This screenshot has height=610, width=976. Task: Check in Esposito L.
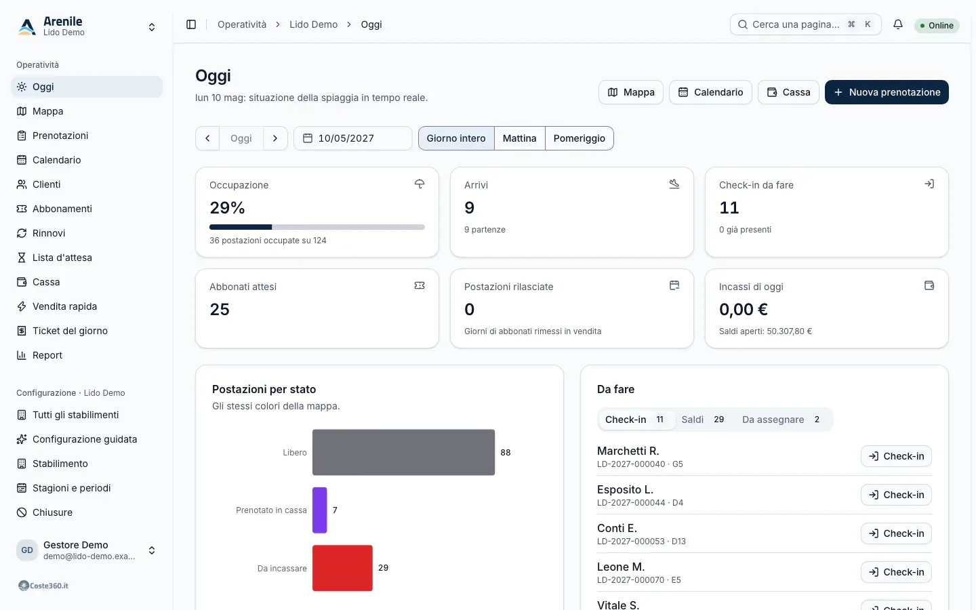click(896, 495)
